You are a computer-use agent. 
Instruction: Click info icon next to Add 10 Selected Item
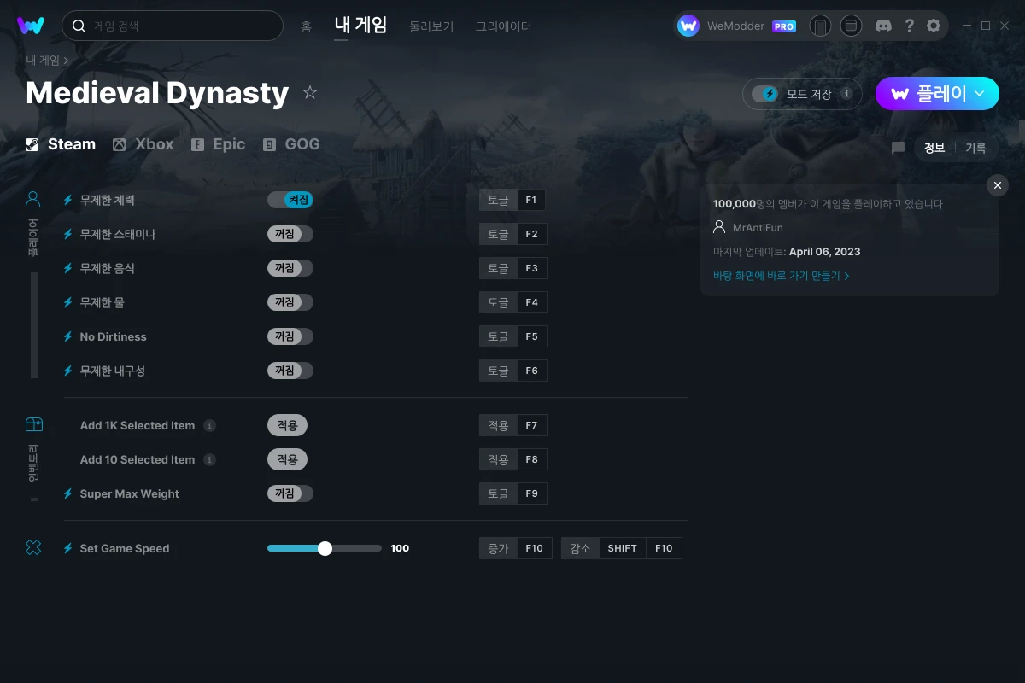point(209,459)
